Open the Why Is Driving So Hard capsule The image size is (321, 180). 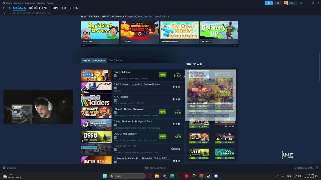140,32
